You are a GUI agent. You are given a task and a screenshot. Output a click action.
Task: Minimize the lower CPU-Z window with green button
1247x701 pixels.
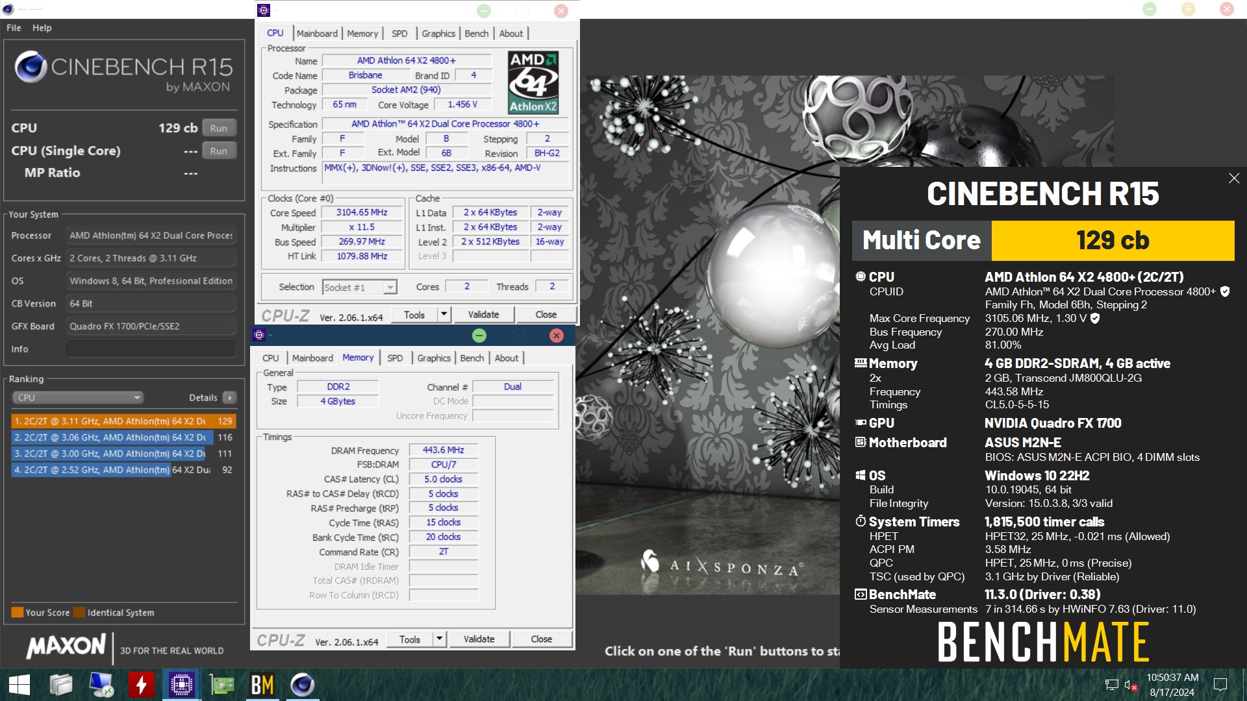tap(479, 335)
